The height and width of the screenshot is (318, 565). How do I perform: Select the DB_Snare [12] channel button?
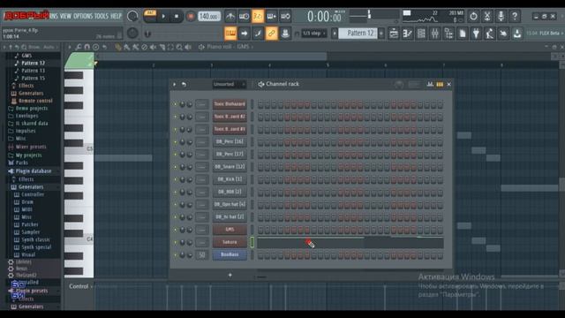point(230,167)
